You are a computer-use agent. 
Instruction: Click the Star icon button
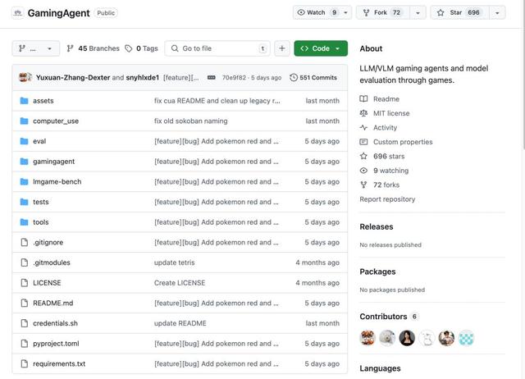[441, 13]
